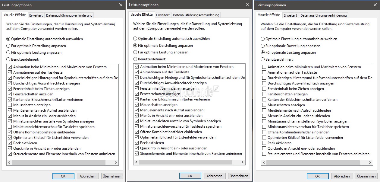
Task: Click Übernehmen in right window
Action: [366, 176]
